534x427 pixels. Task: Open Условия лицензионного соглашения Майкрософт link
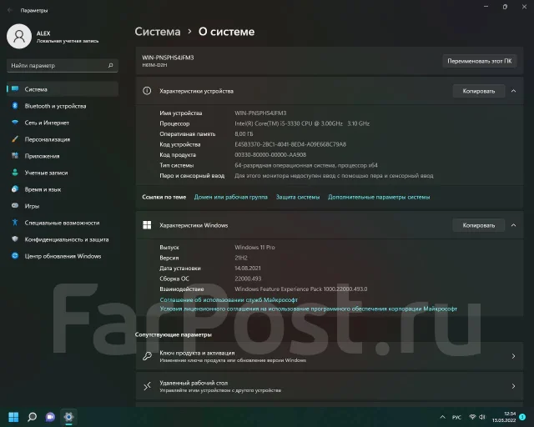309,309
